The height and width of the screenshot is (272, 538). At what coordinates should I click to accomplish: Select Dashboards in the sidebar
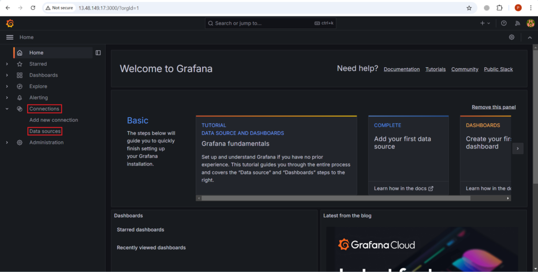coord(44,75)
